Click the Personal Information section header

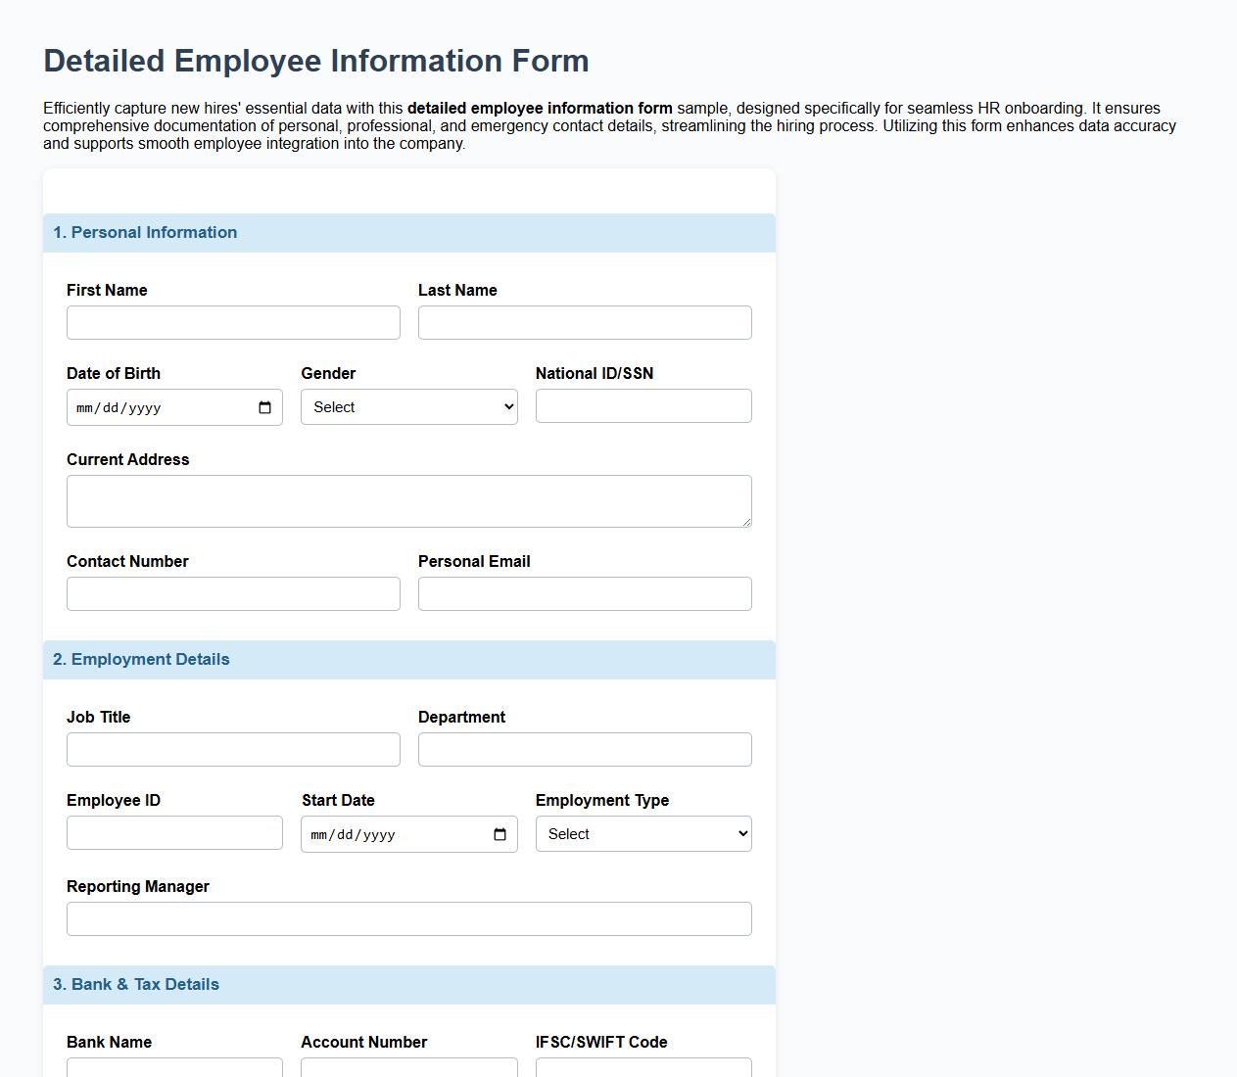145,232
